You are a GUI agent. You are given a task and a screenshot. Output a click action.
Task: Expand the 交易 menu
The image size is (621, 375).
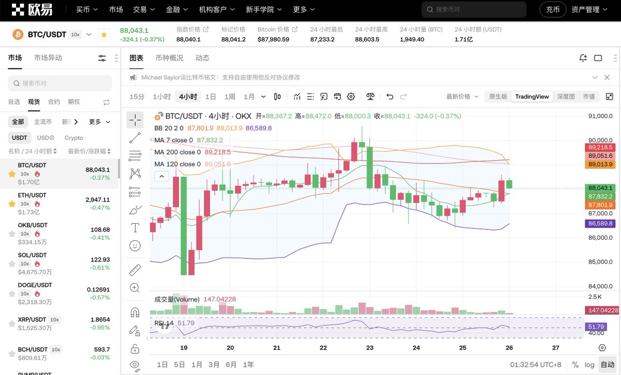click(x=143, y=9)
